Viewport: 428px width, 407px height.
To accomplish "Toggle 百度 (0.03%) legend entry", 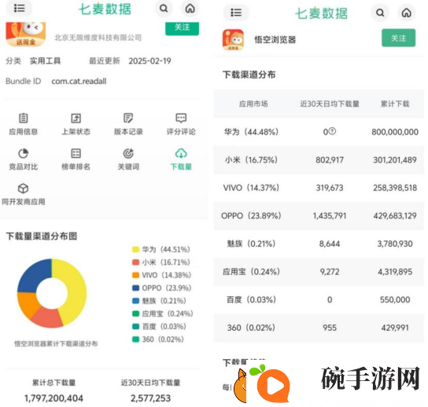I will (x=159, y=326).
